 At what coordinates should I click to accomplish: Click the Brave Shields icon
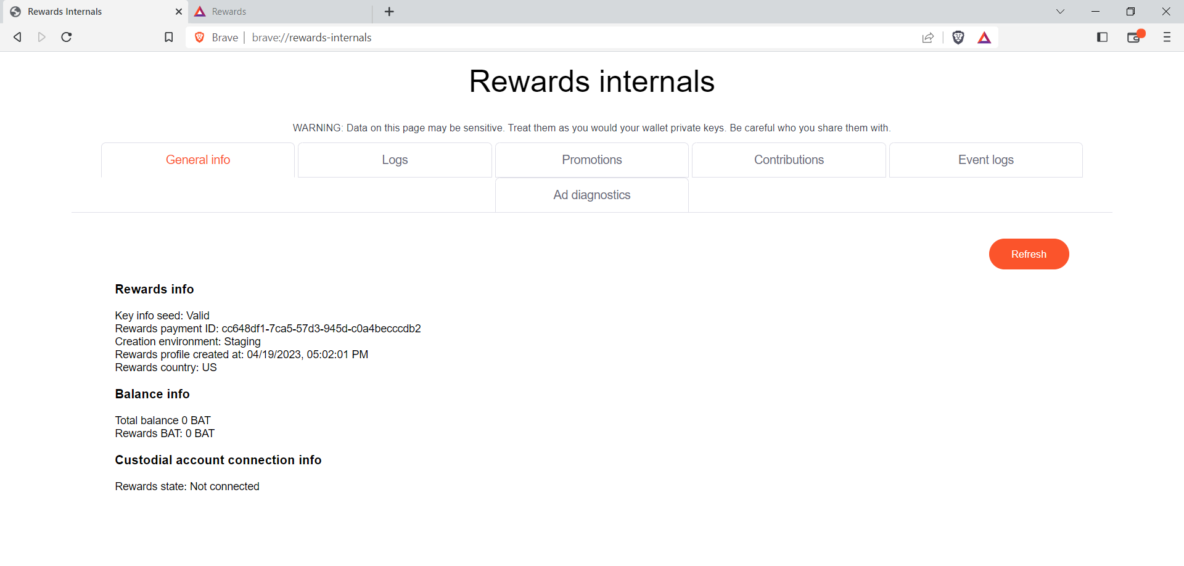pyautogui.click(x=958, y=38)
